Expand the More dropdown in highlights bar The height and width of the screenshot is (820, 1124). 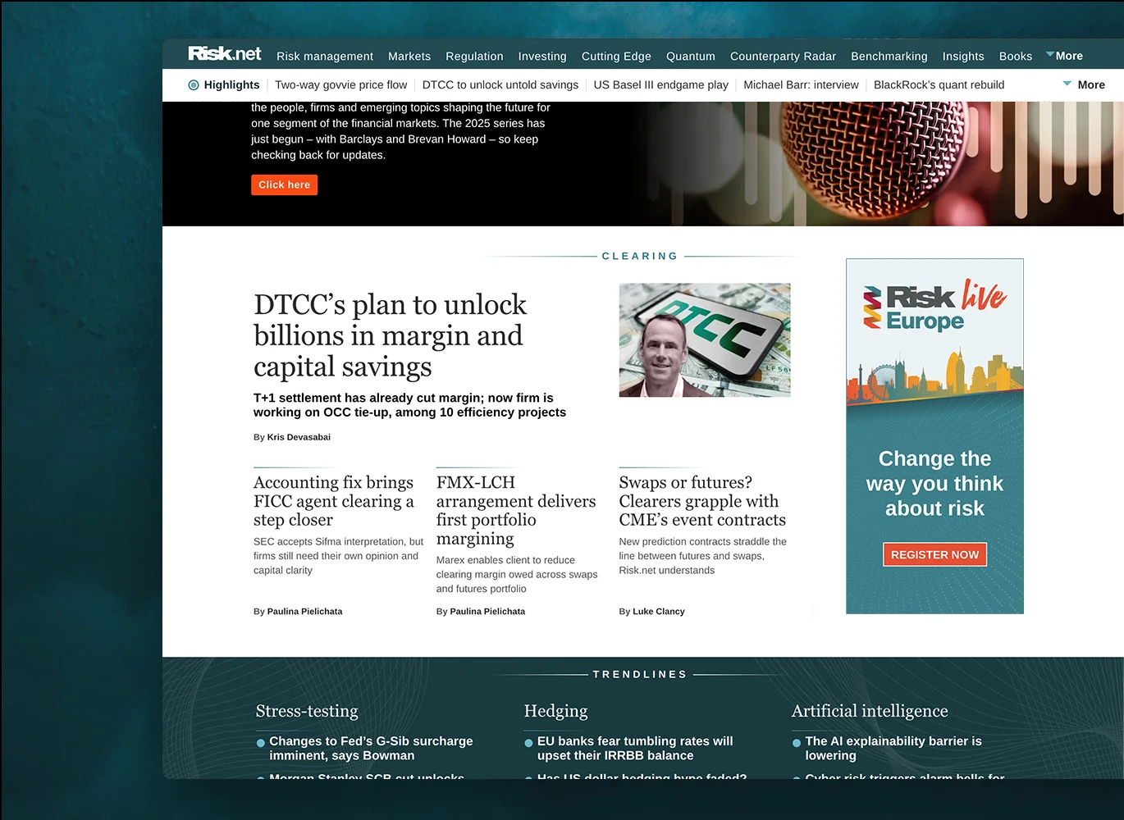(x=1084, y=84)
